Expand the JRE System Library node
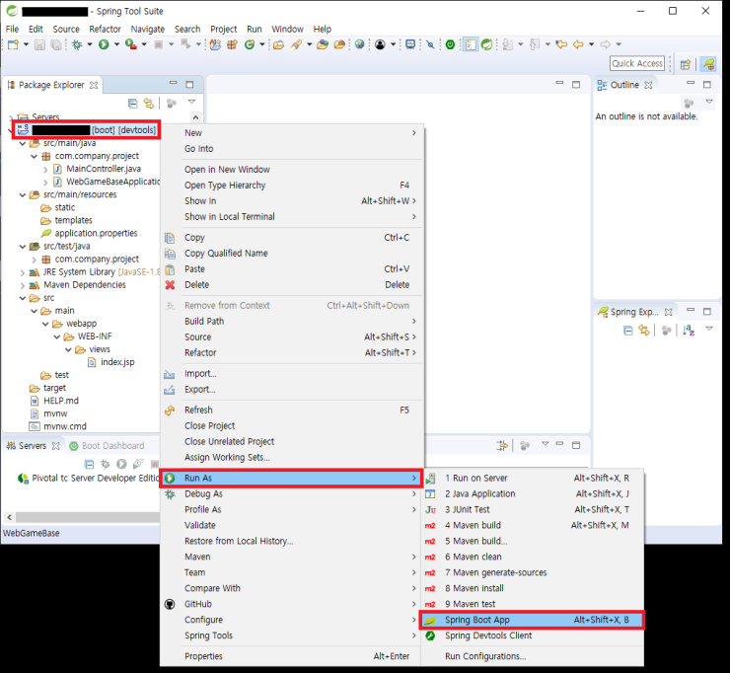Viewport: 730px width, 673px height. (23, 272)
